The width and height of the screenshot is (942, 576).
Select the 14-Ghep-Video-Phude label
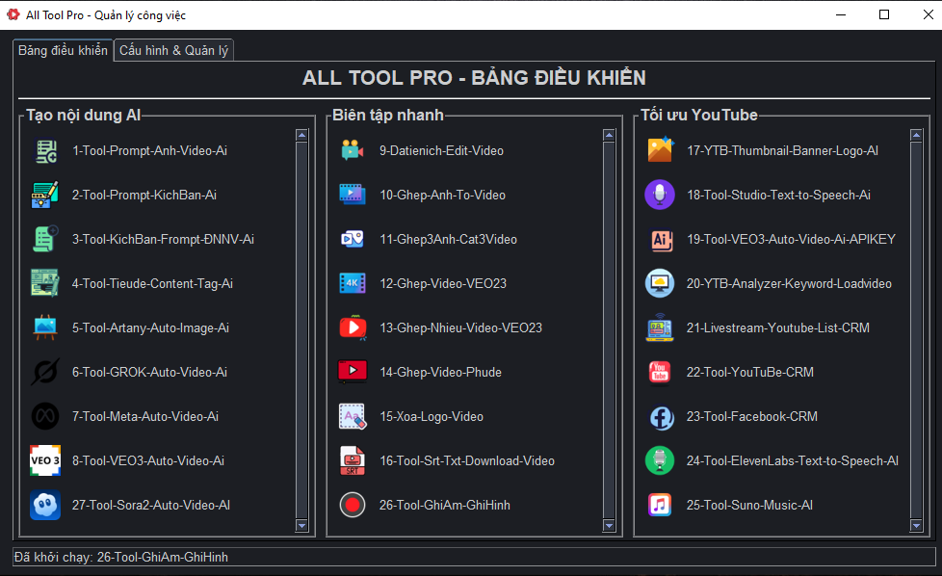point(440,373)
